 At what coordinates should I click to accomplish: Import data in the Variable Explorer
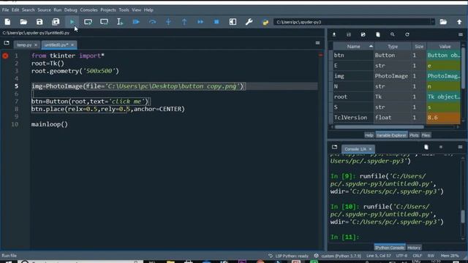(x=334, y=34)
